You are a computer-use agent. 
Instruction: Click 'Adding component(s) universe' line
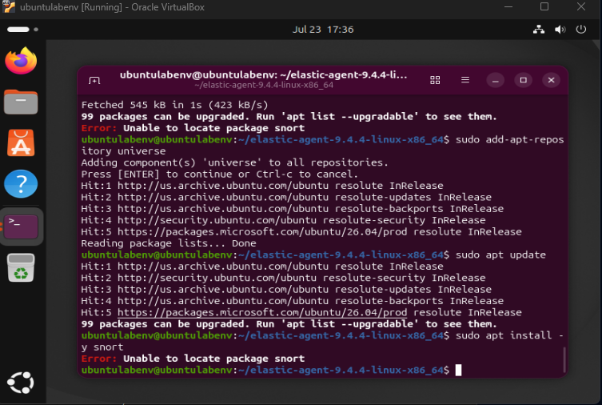tap(234, 162)
